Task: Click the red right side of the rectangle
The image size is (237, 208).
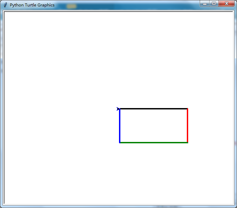Action: 187,126
